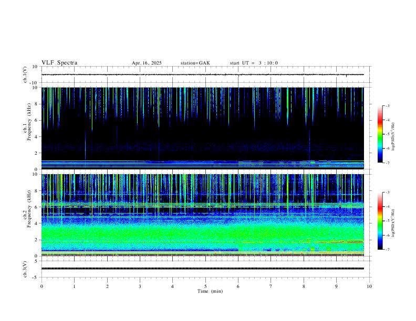Click the "Time (min)" axis title
The width and height of the screenshot is (416, 321).
tap(210, 291)
